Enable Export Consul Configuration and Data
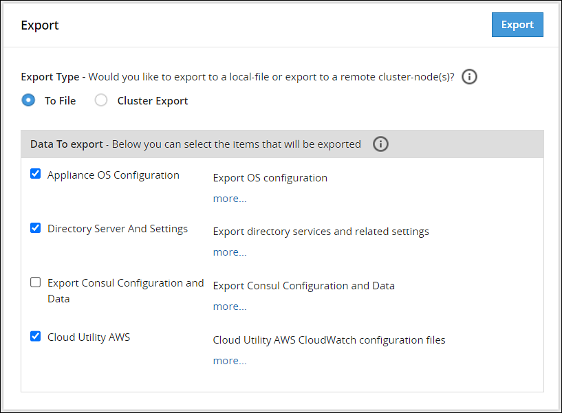 [x=35, y=282]
